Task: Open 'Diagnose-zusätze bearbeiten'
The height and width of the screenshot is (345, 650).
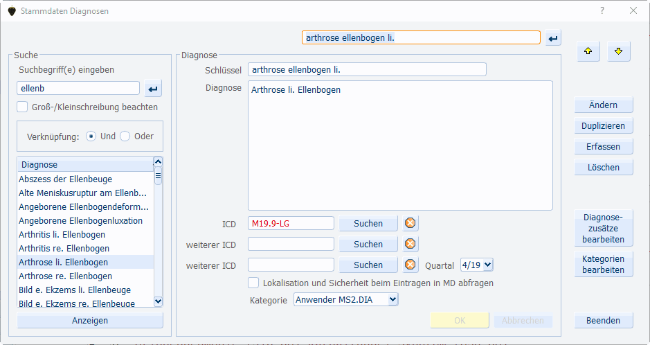Action: point(603,228)
